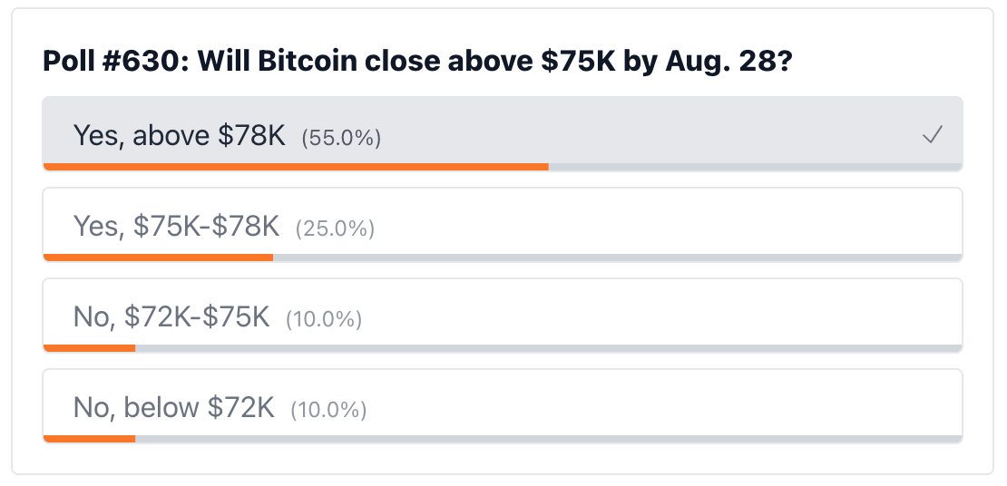This screenshot has width=1007, height=486.
Task: Select the "Yes, above $78K" poll option
Action: [503, 133]
